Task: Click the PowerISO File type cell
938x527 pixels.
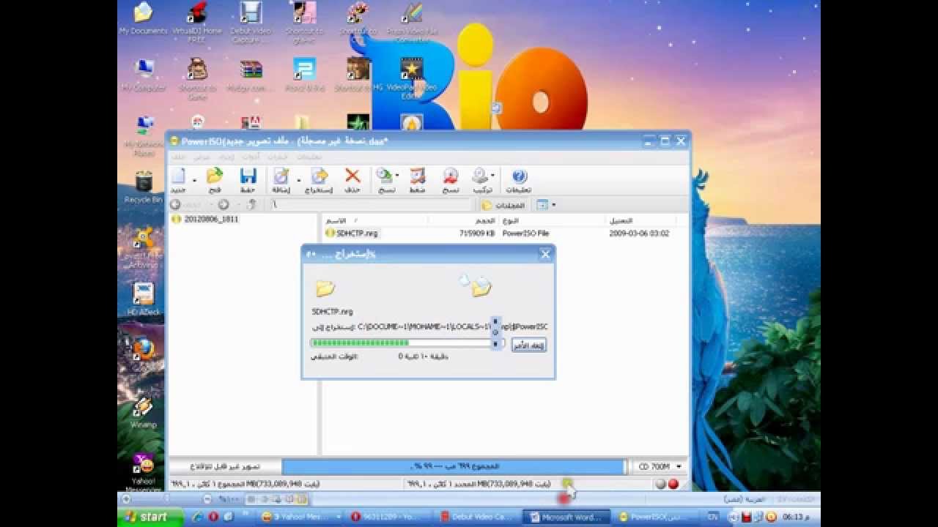Action: (525, 233)
